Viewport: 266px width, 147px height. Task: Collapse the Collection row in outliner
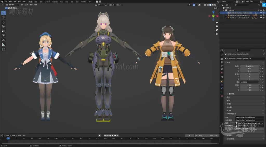click(x=224, y=10)
